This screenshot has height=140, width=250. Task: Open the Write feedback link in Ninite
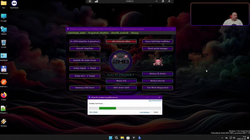click(145, 112)
